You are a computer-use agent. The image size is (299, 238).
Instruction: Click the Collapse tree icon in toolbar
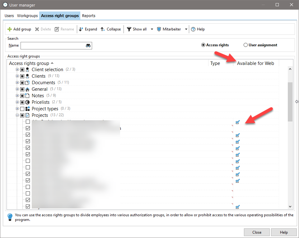click(103, 29)
